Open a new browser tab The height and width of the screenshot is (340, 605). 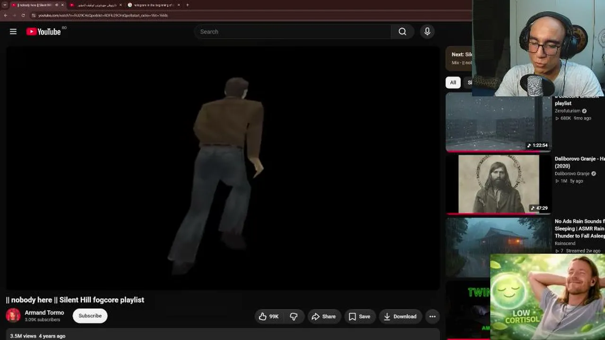[188, 5]
